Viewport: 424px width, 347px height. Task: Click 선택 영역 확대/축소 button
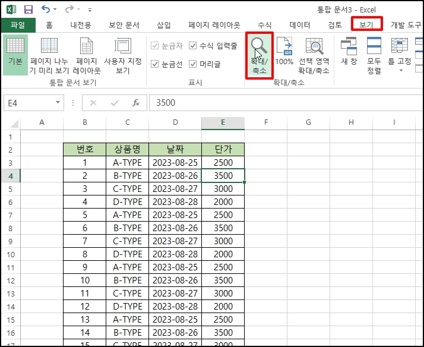(x=314, y=56)
